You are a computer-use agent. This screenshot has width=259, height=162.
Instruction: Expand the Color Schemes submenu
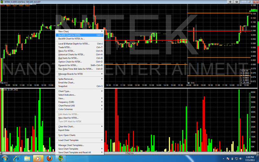click(80, 109)
